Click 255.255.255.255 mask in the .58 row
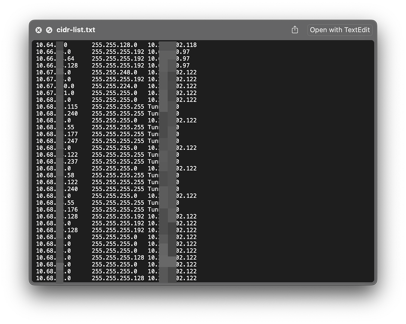 coord(118,175)
